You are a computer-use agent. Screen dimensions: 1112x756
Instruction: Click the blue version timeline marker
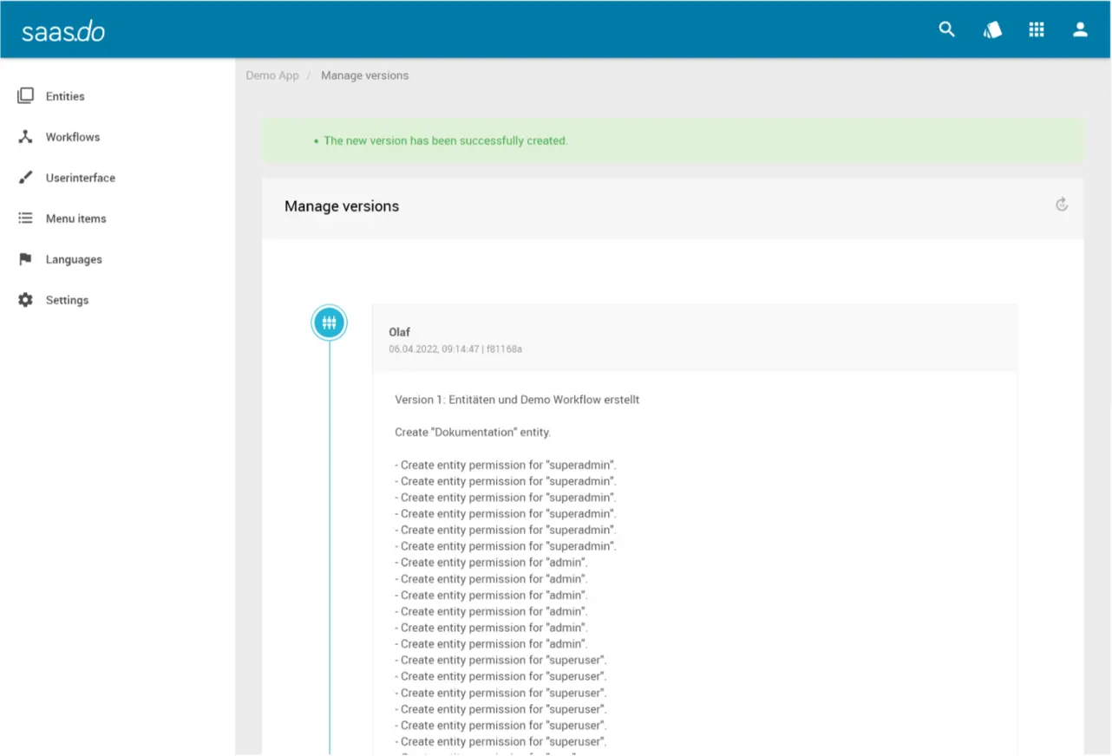coord(329,323)
